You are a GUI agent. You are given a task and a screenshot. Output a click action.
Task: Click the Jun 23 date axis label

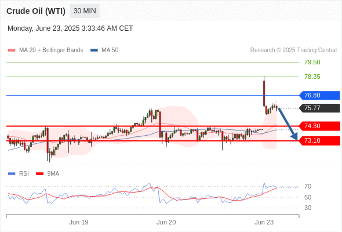click(264, 222)
